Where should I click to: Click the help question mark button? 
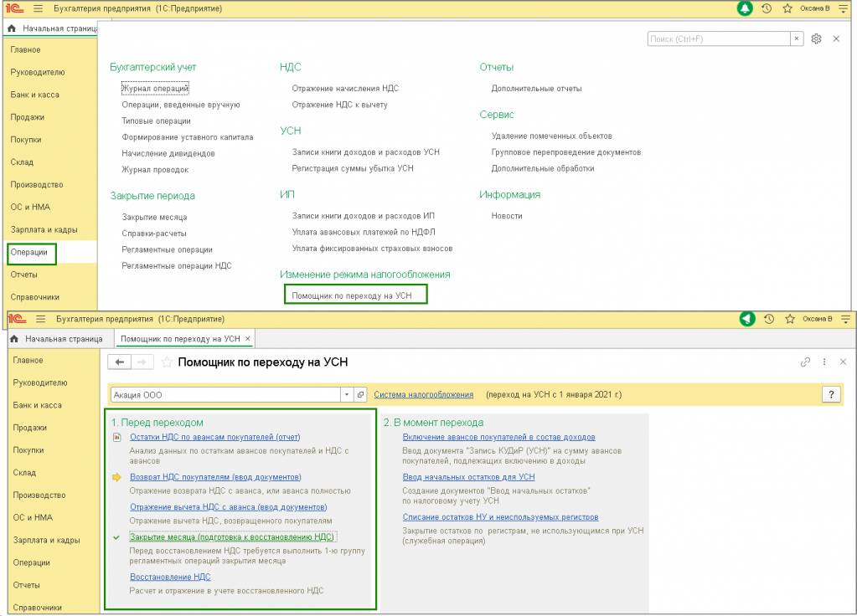pyautogui.click(x=831, y=394)
